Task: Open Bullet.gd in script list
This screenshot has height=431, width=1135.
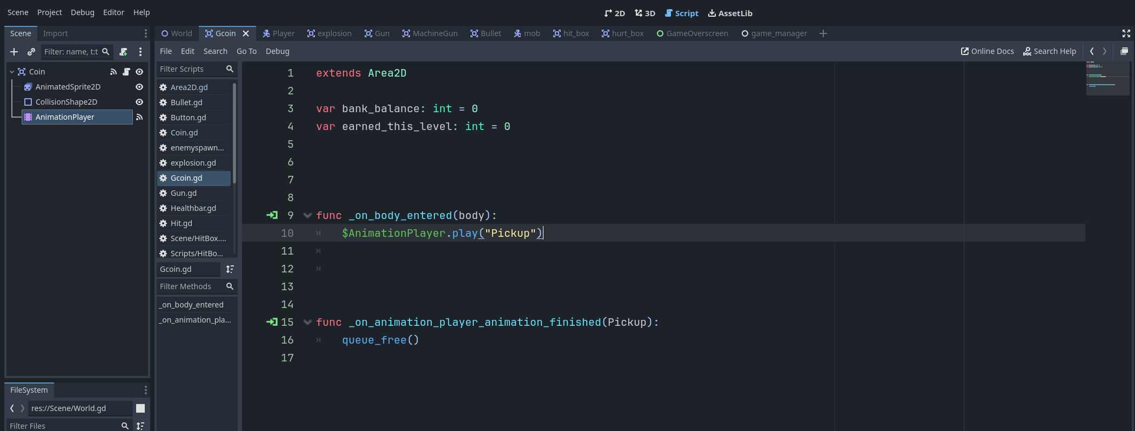Action: 194,102
